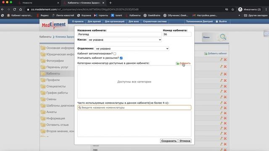Viewport: 269px width, 151px height.
Task: Focus the Номер кабинета field
Action: (x=177, y=34)
